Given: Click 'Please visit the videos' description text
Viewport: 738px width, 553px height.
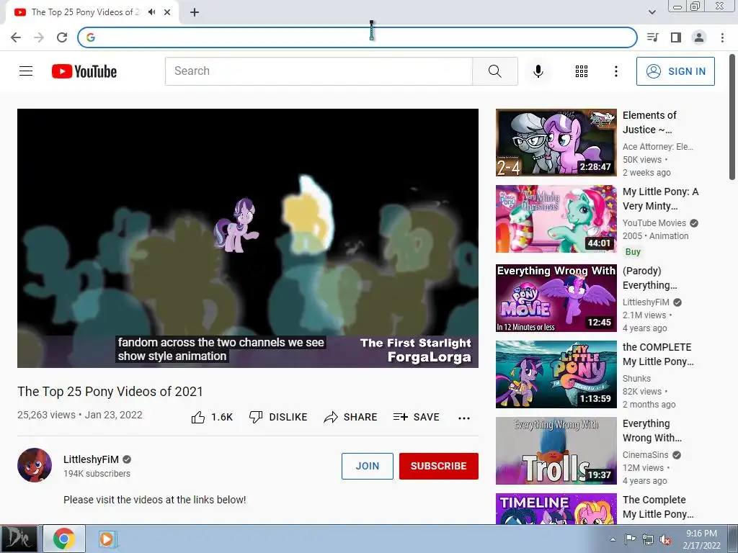Looking at the screenshot, I should [154, 500].
